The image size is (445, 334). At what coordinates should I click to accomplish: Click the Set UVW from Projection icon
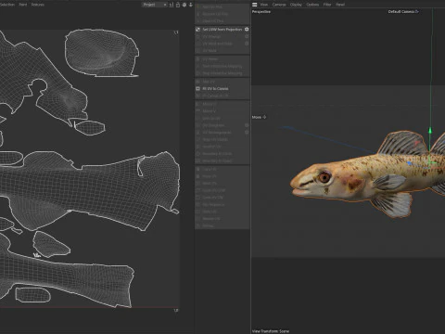(198, 30)
